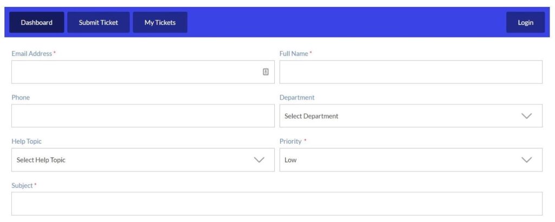Click the Priority dropdown chevron arrow
The height and width of the screenshot is (222, 555).
(x=526, y=160)
